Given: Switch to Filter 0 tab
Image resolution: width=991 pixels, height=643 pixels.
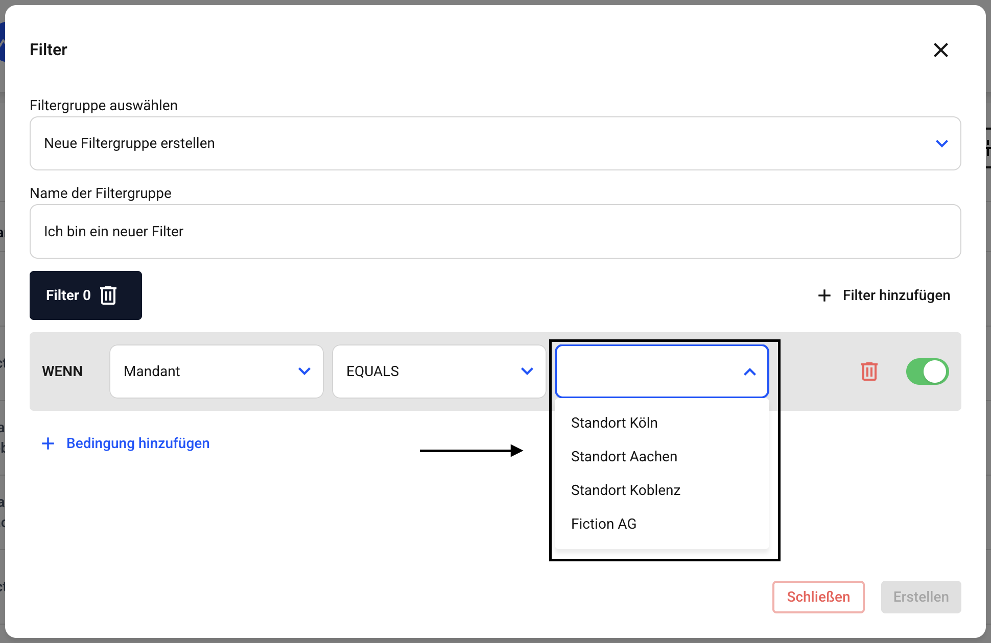Looking at the screenshot, I should (x=68, y=295).
